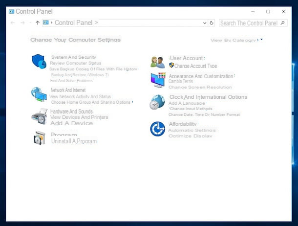Open the Program heading link
298x226 pixels.
64,135
